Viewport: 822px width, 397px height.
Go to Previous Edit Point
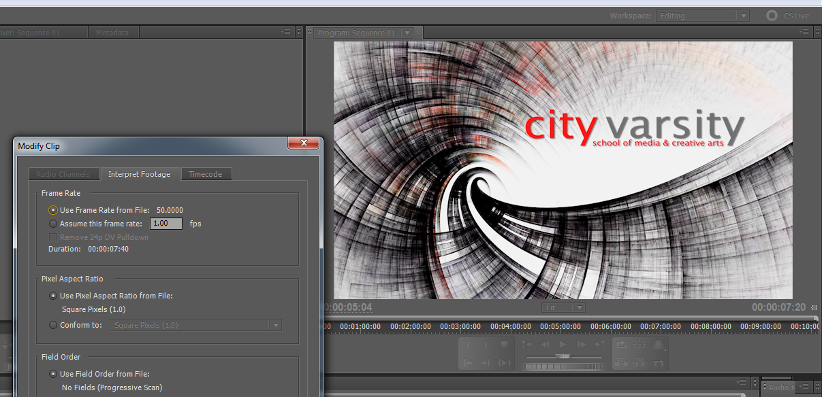click(x=527, y=344)
